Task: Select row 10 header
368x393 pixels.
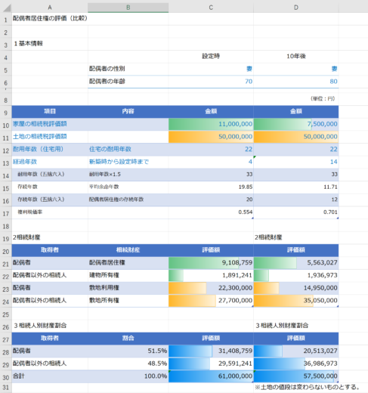Action: (x=6, y=125)
